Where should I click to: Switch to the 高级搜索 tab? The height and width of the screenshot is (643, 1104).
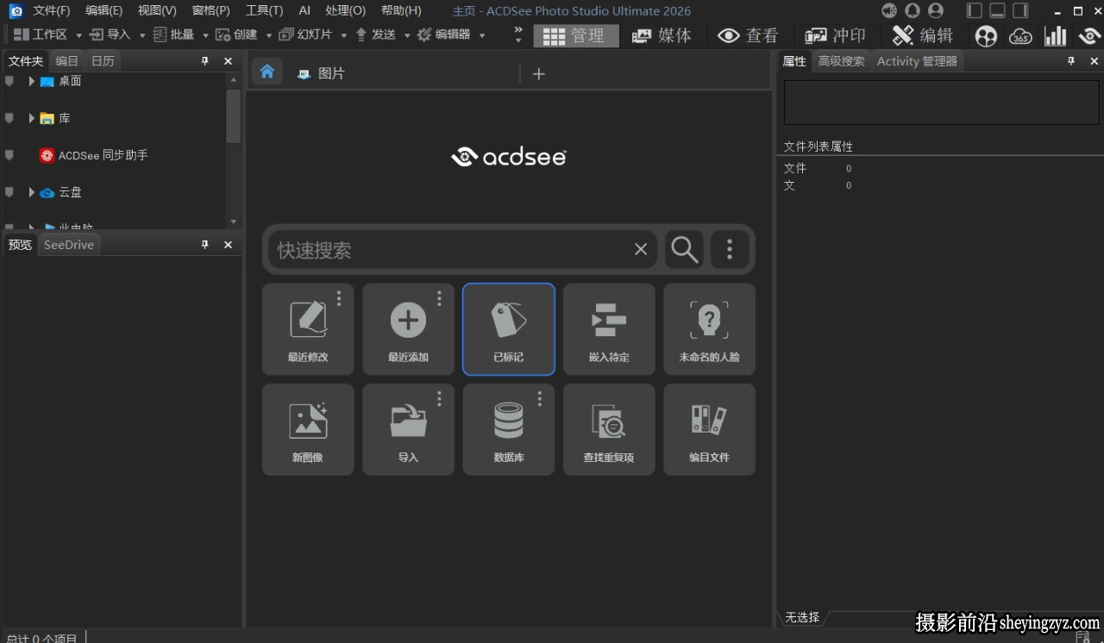pyautogui.click(x=841, y=61)
